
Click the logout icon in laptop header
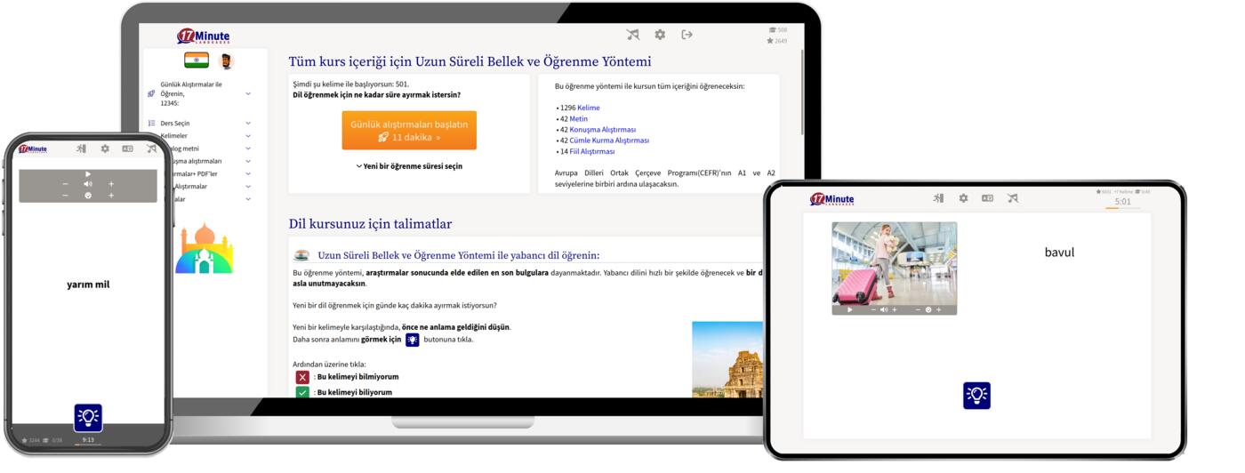pos(687,35)
